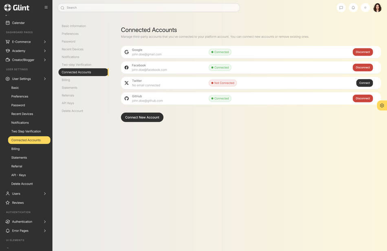Expand the Authentication sidebar menu

tap(26, 222)
